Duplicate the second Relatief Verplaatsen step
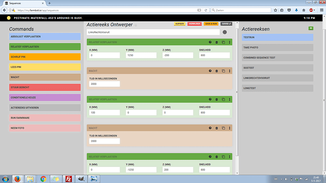This screenshot has width=326, height=183. click(x=223, y=100)
